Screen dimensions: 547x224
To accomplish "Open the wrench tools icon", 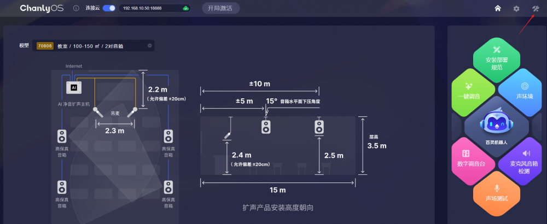I will point(535,8).
